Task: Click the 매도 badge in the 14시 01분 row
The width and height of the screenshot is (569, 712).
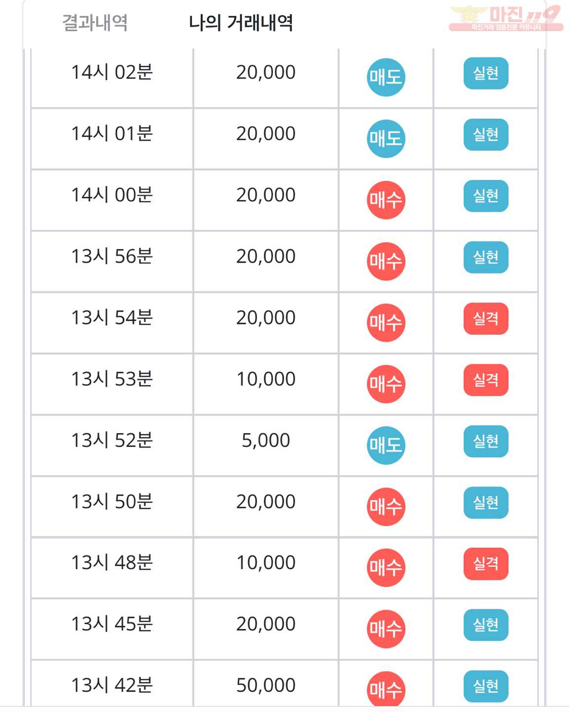Action: click(x=386, y=138)
